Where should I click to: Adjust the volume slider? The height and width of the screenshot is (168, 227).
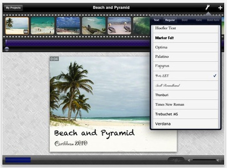[x=204, y=160]
